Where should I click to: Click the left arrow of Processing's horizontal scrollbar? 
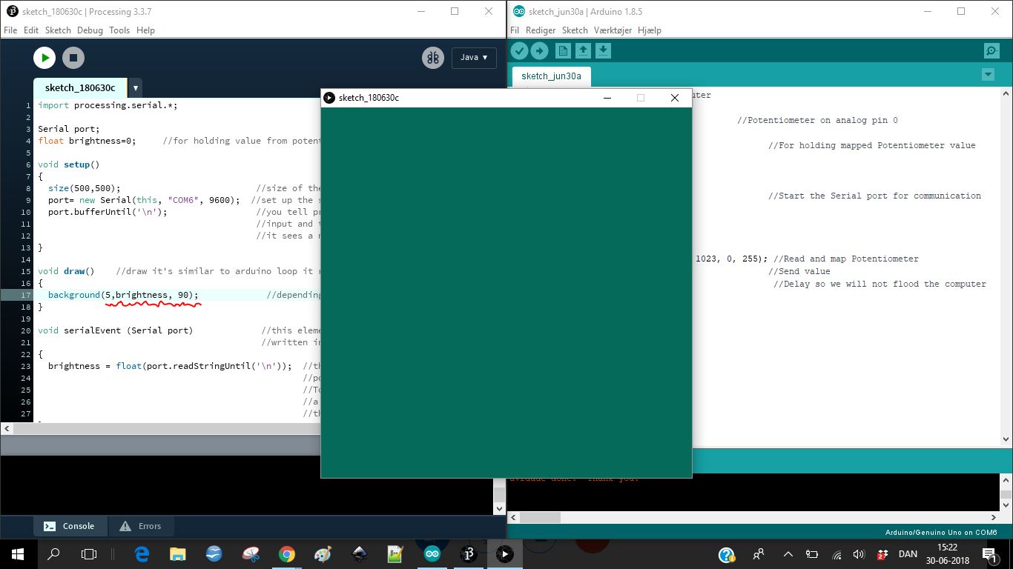(x=7, y=428)
